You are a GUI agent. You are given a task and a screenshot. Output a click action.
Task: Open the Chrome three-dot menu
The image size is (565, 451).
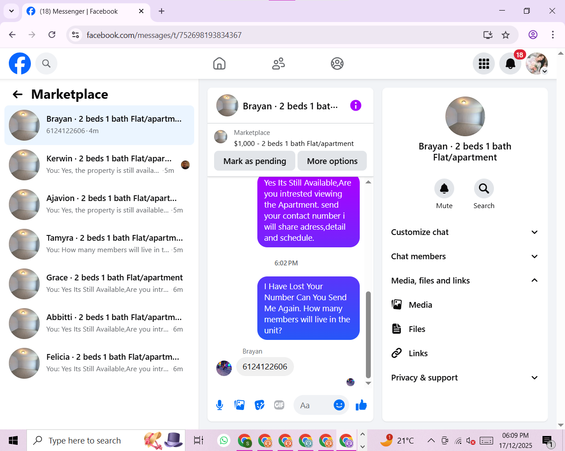tap(553, 35)
